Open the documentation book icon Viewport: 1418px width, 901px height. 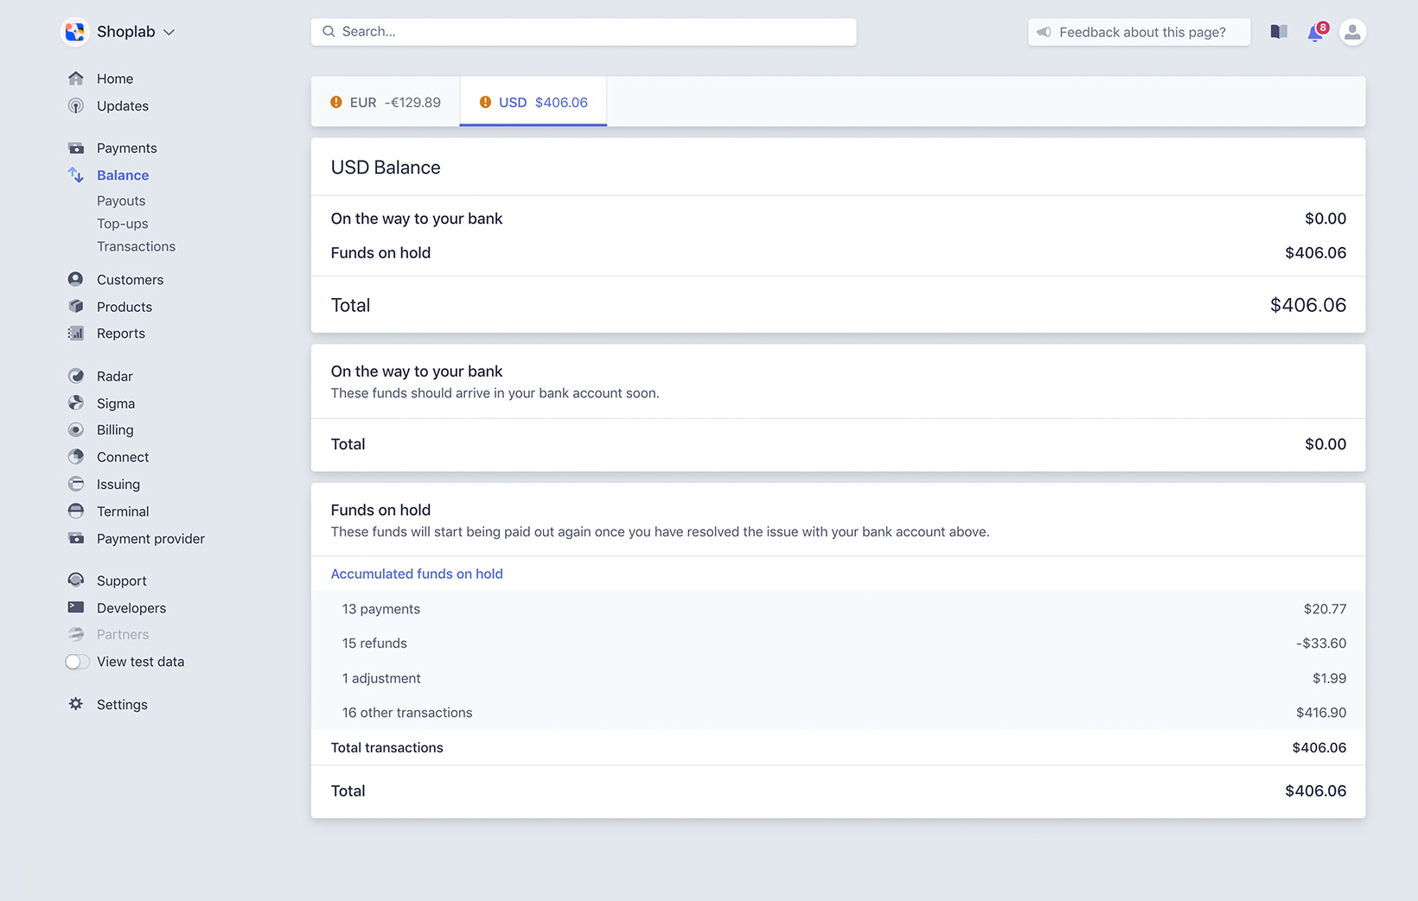point(1279,32)
